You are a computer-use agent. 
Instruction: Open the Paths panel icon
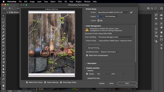(x=161, y=40)
